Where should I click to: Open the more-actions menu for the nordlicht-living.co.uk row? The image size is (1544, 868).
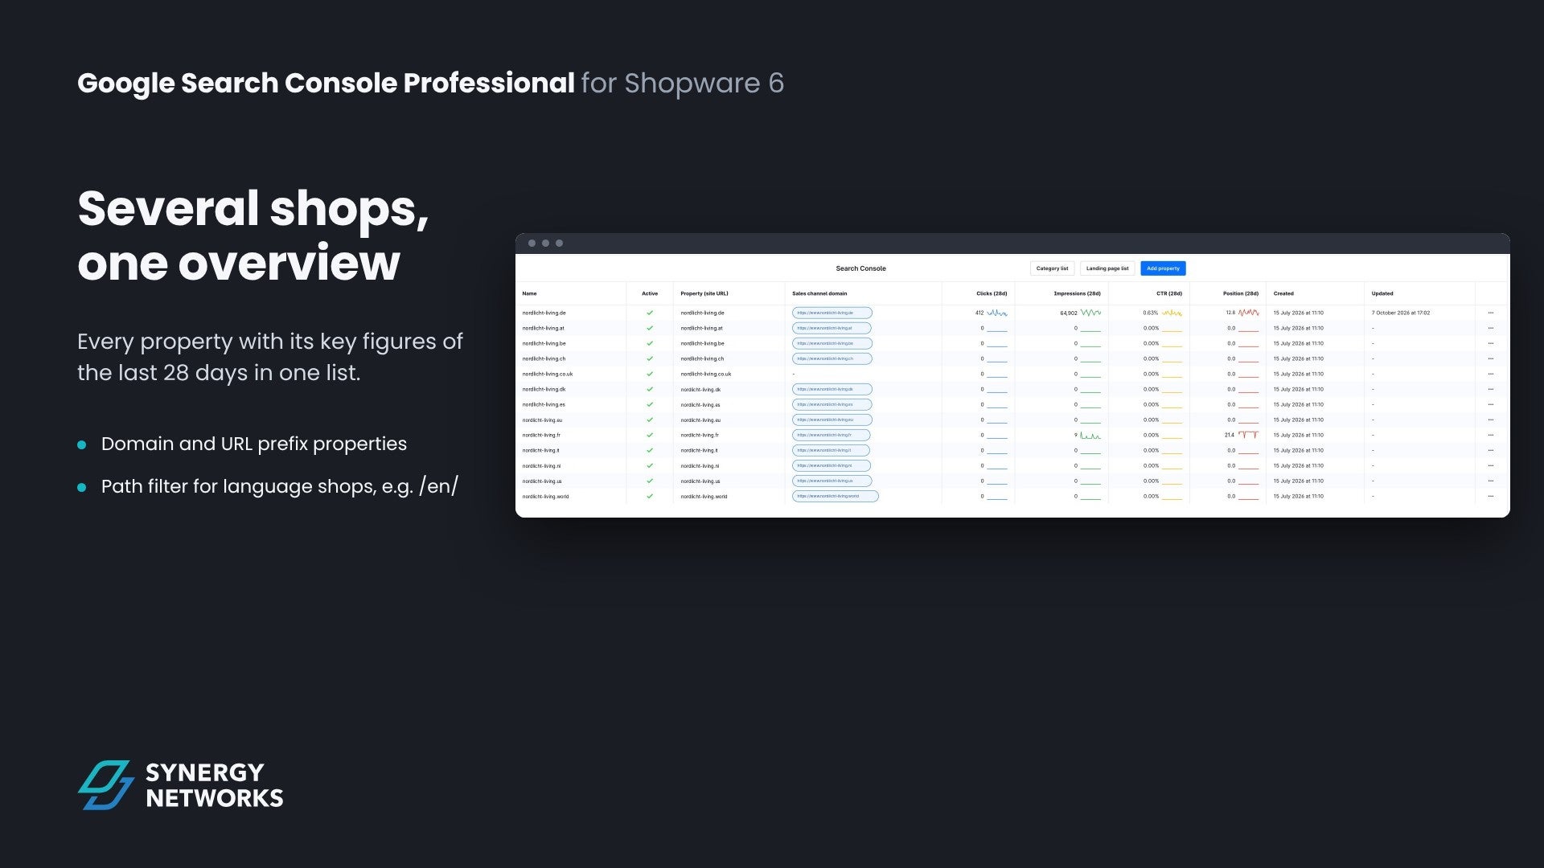point(1490,374)
